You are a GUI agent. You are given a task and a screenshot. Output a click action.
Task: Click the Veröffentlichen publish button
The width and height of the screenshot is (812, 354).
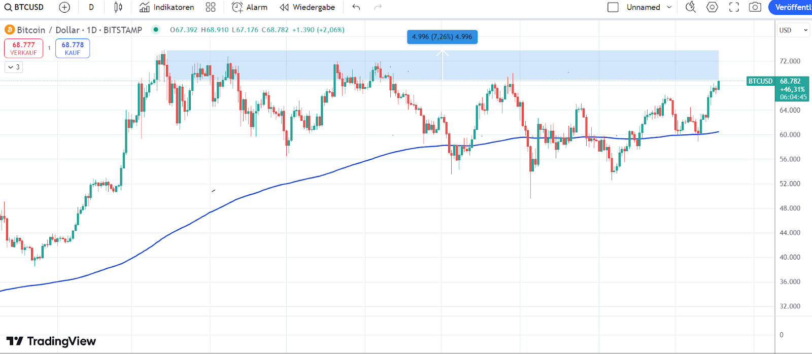pyautogui.click(x=791, y=7)
